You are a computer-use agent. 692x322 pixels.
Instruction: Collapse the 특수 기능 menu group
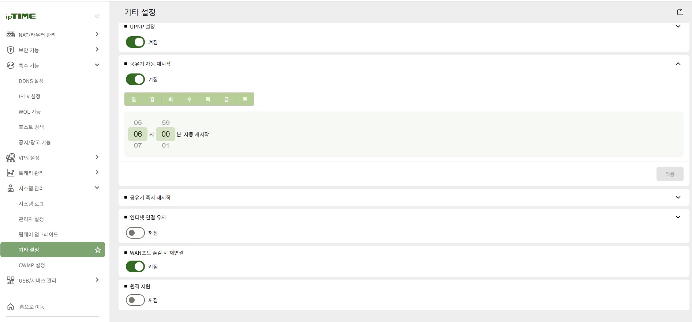click(x=97, y=65)
